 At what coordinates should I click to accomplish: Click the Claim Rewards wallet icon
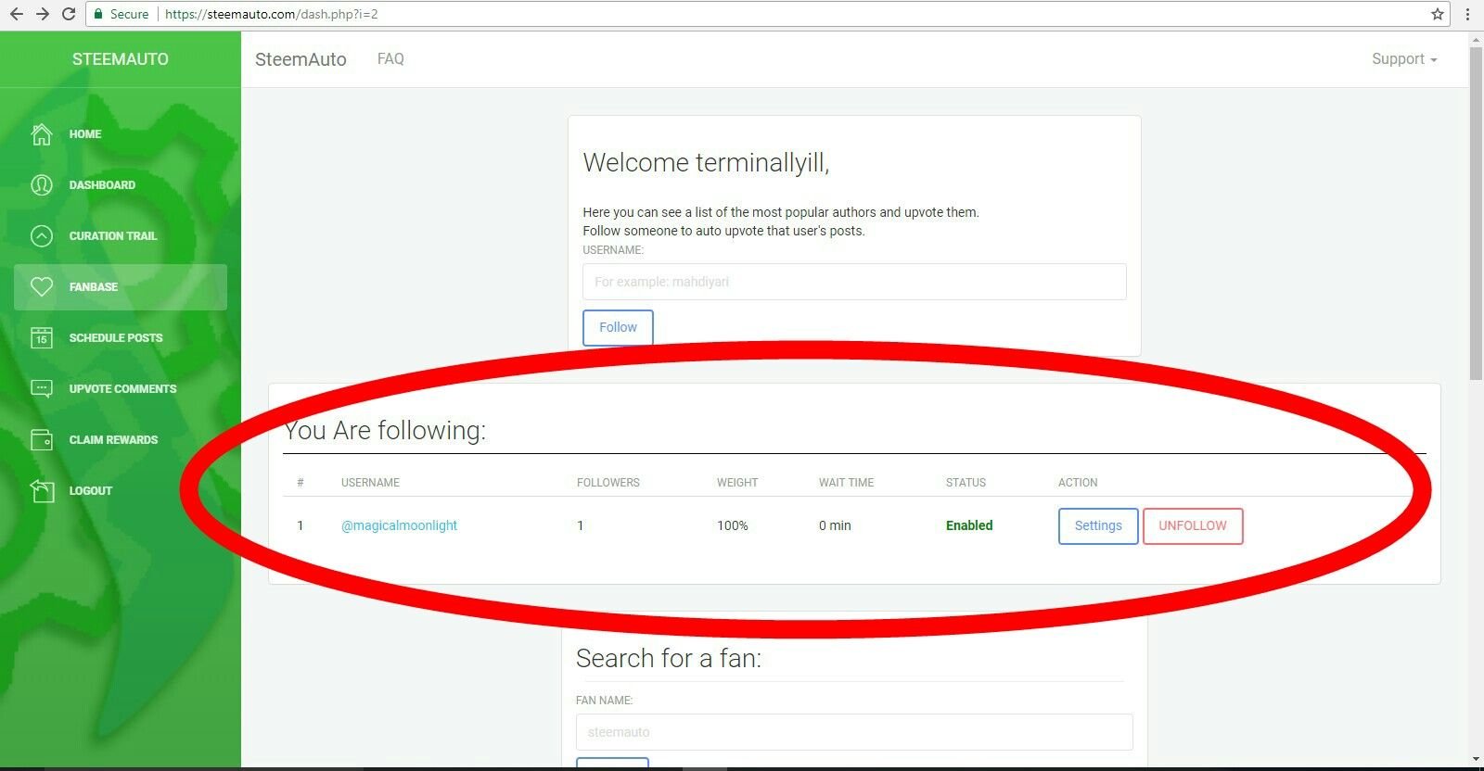(x=42, y=440)
